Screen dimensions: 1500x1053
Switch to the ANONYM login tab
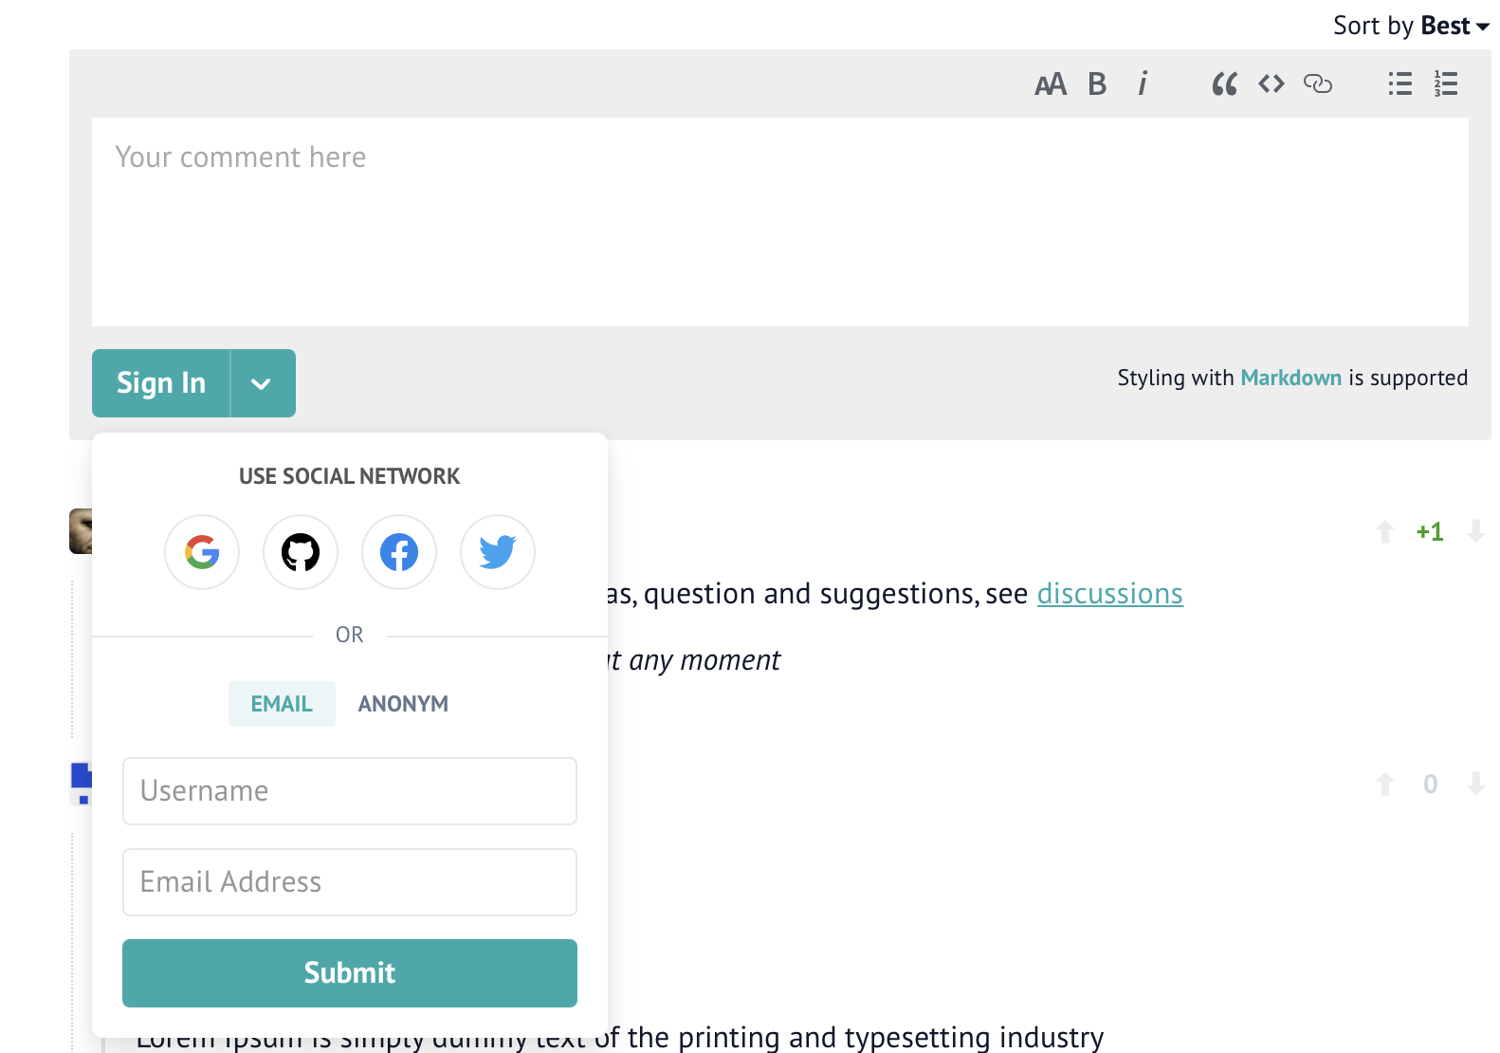point(403,704)
